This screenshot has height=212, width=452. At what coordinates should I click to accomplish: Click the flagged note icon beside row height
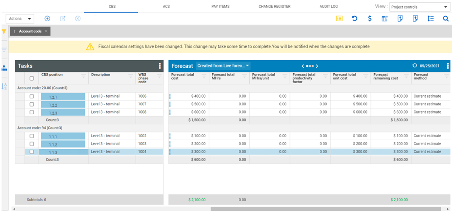pyautogui.click(x=415, y=19)
